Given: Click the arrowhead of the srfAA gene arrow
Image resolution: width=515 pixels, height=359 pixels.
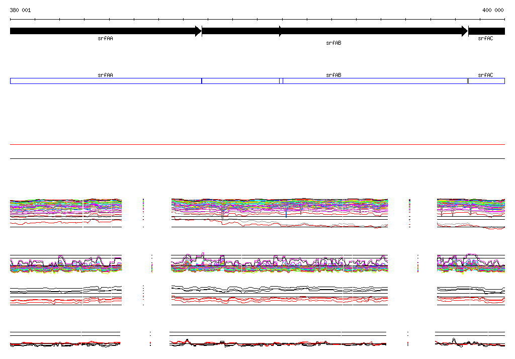Looking at the screenshot, I should coord(199,31).
